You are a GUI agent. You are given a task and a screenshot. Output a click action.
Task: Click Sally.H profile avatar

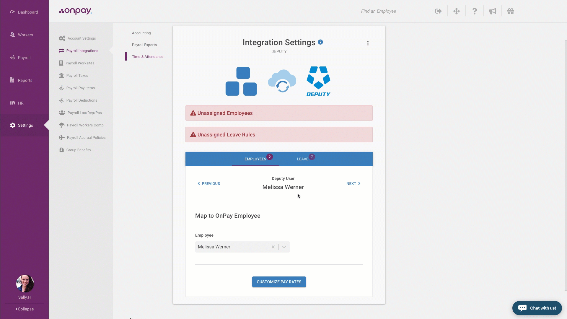pyautogui.click(x=25, y=284)
